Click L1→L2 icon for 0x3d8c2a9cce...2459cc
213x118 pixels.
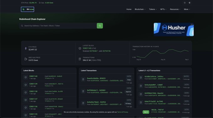(x=141, y=78)
